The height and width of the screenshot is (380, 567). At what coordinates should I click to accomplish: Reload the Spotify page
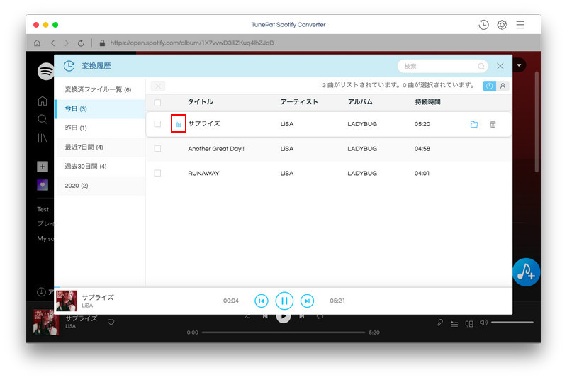81,43
